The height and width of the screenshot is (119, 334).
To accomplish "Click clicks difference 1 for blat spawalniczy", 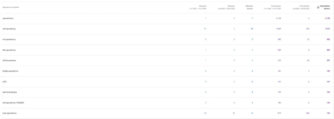I will (x=252, y=50).
